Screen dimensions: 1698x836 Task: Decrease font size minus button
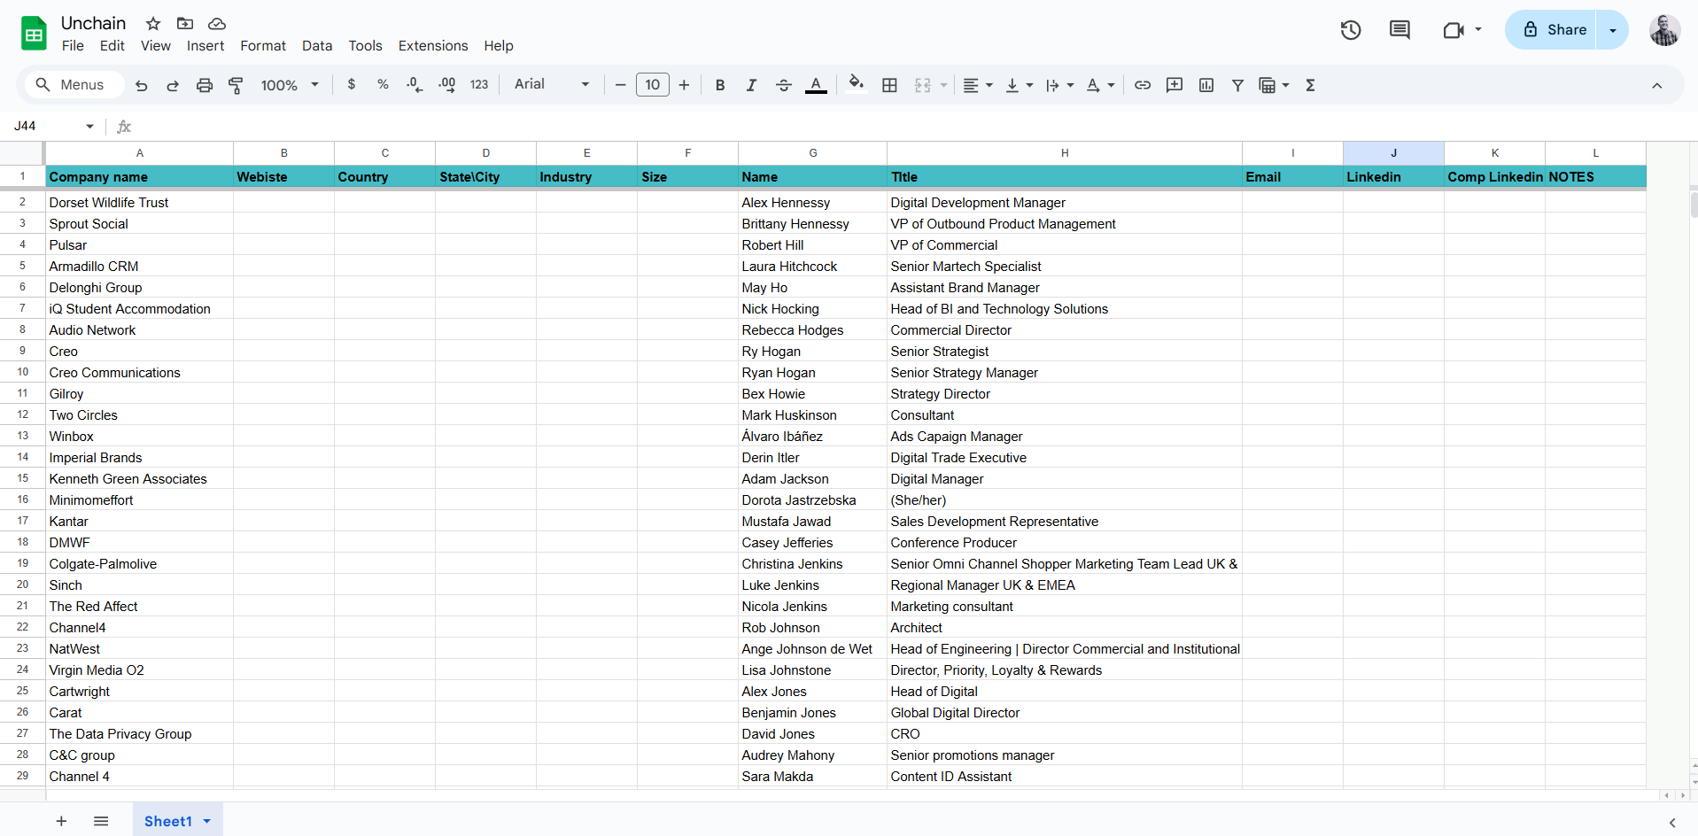click(620, 85)
